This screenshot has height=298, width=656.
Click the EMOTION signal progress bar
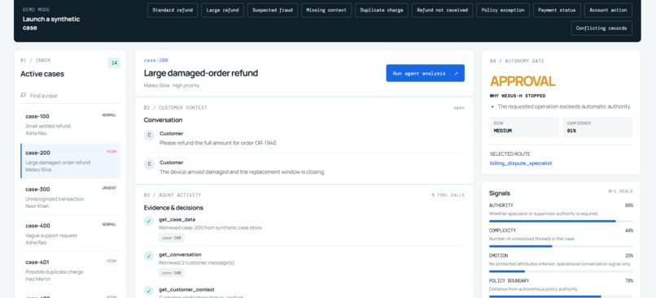pyautogui.click(x=561, y=271)
